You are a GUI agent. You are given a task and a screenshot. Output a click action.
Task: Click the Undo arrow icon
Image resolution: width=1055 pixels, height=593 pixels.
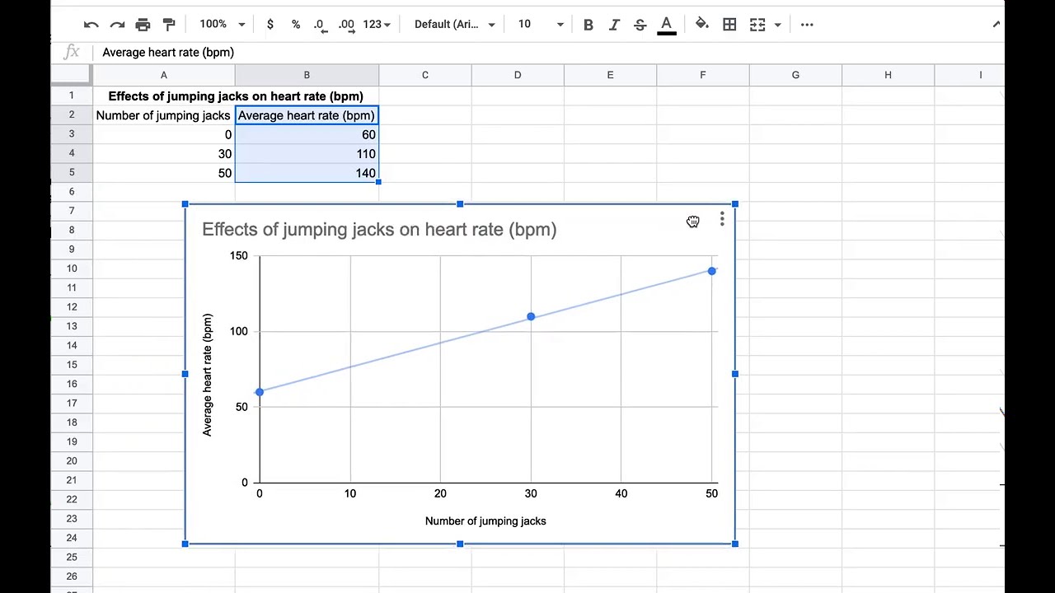91,25
